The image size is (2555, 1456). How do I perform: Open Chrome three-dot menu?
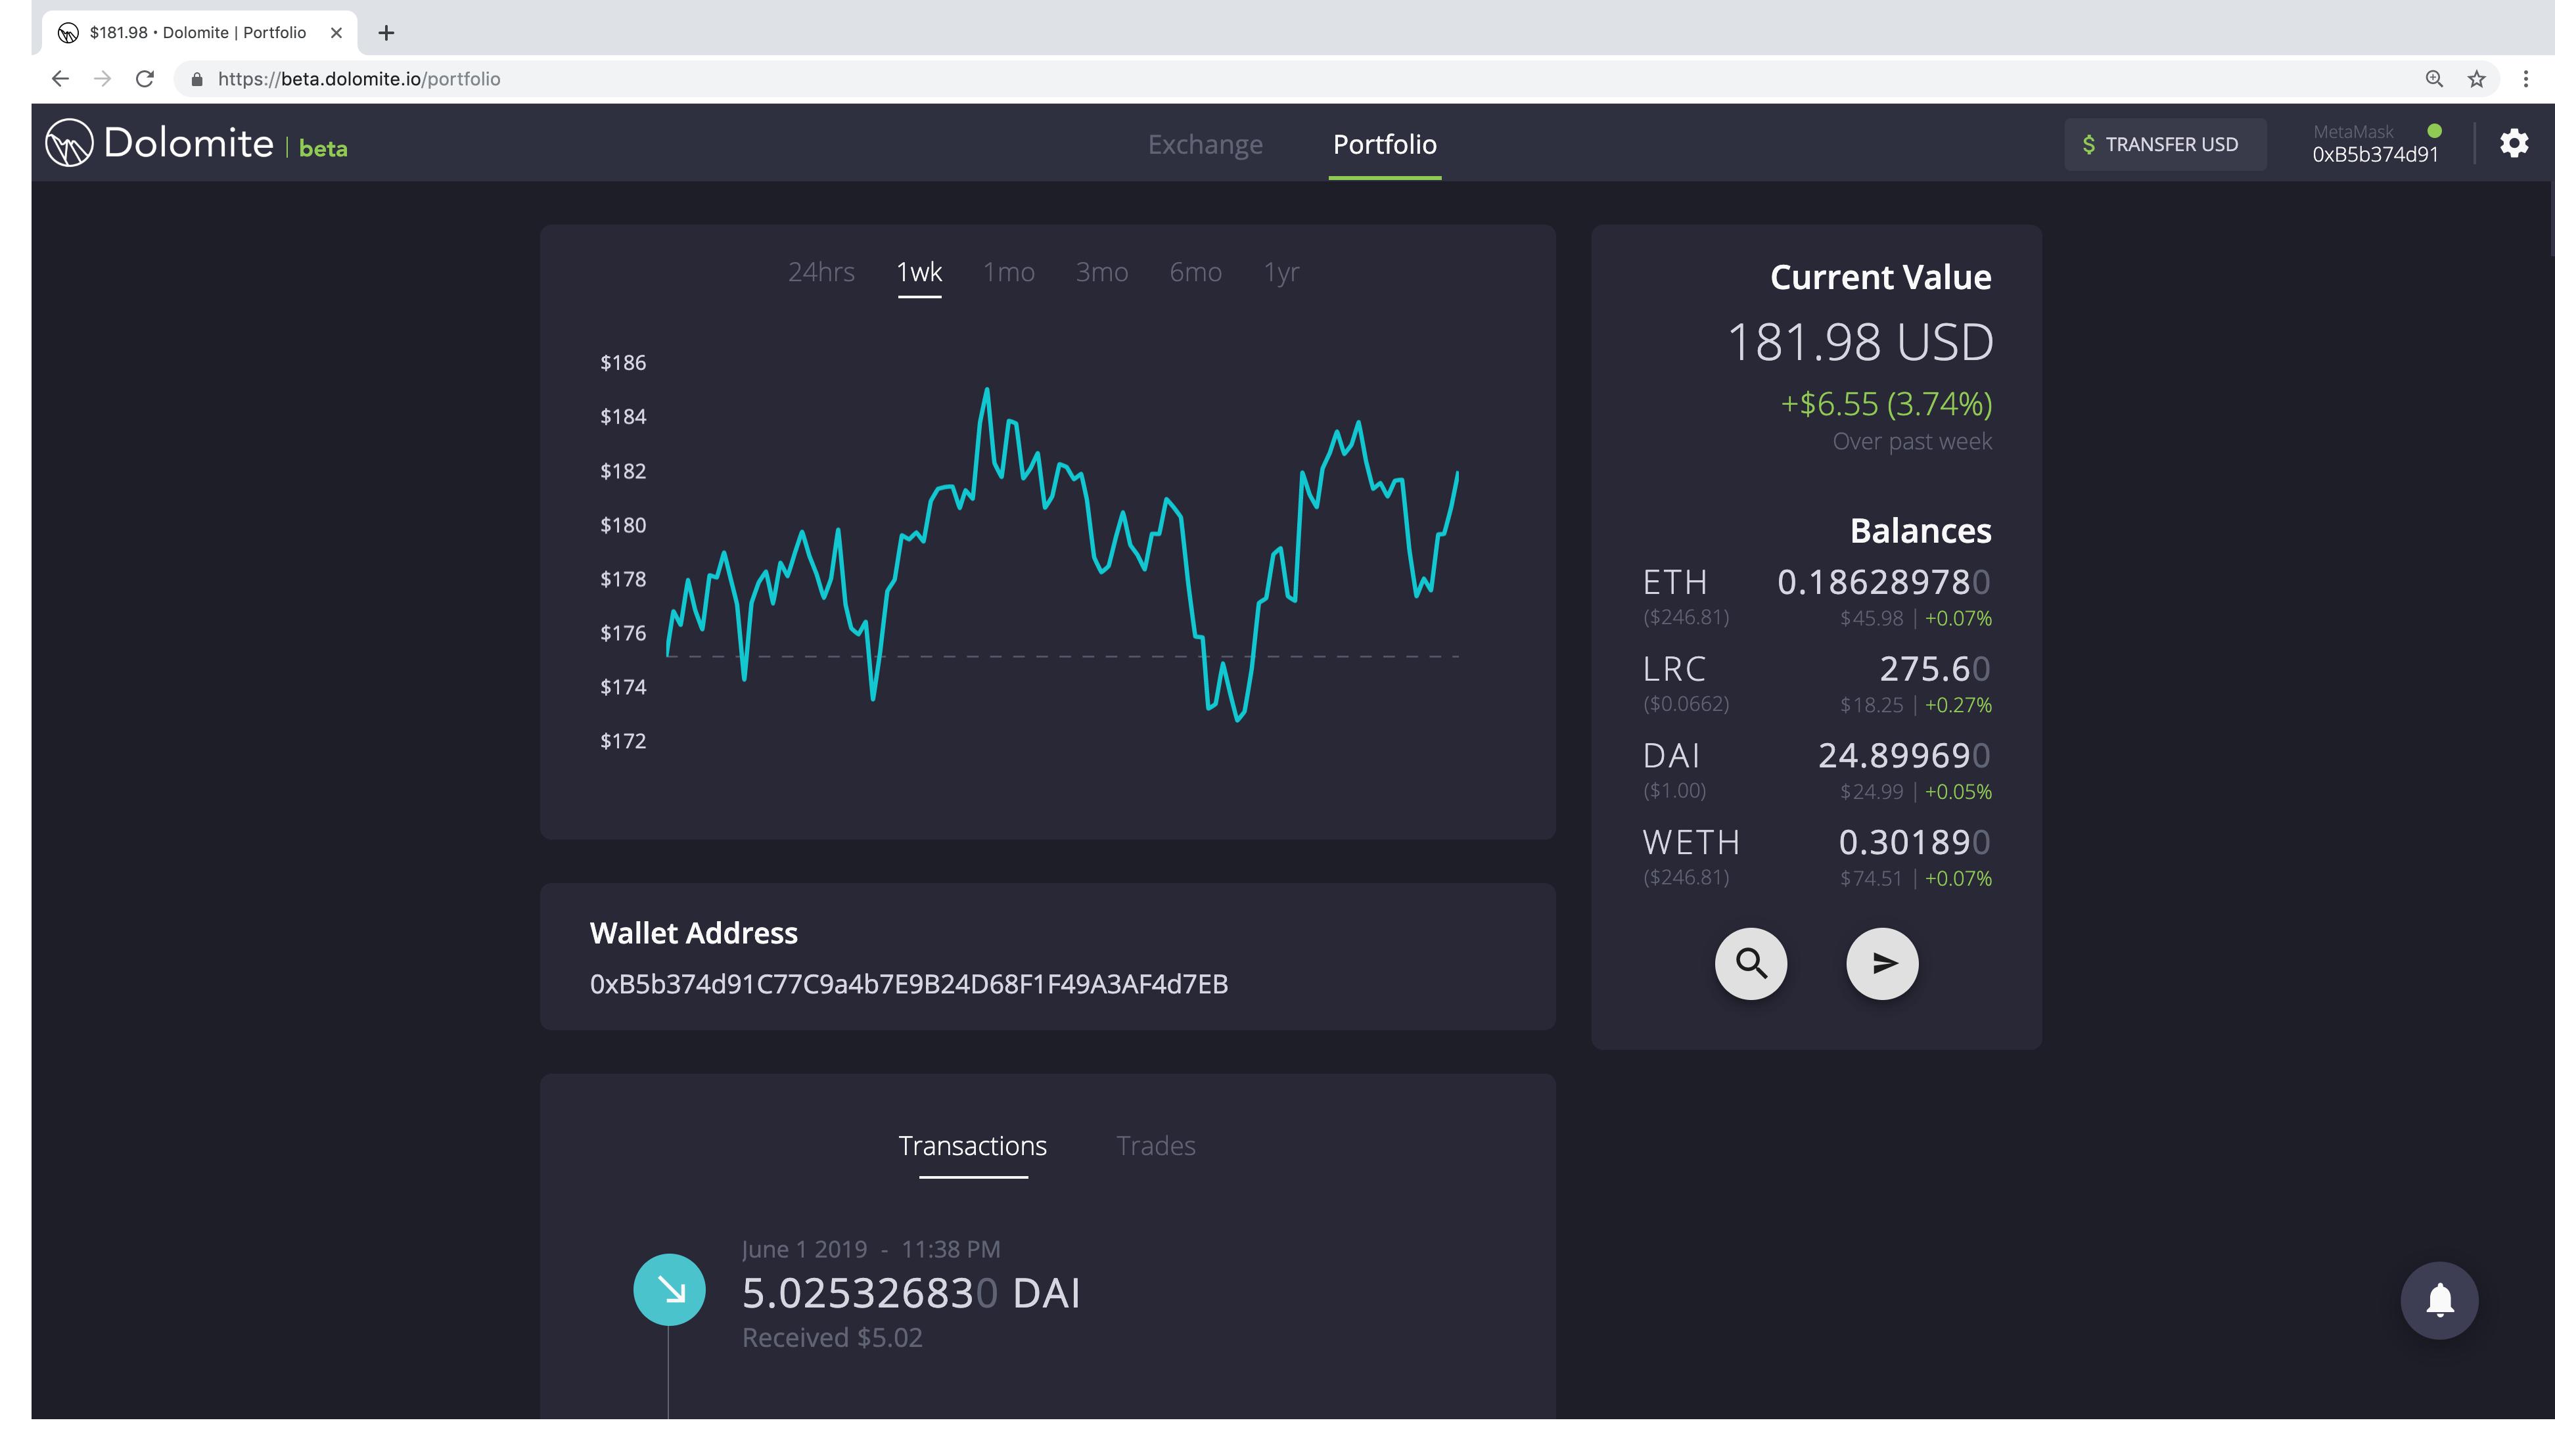[2525, 79]
